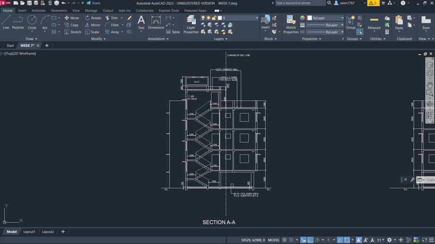Screen dimensions: 435x244
Task: Click the Trim tool
Action: click(x=111, y=18)
